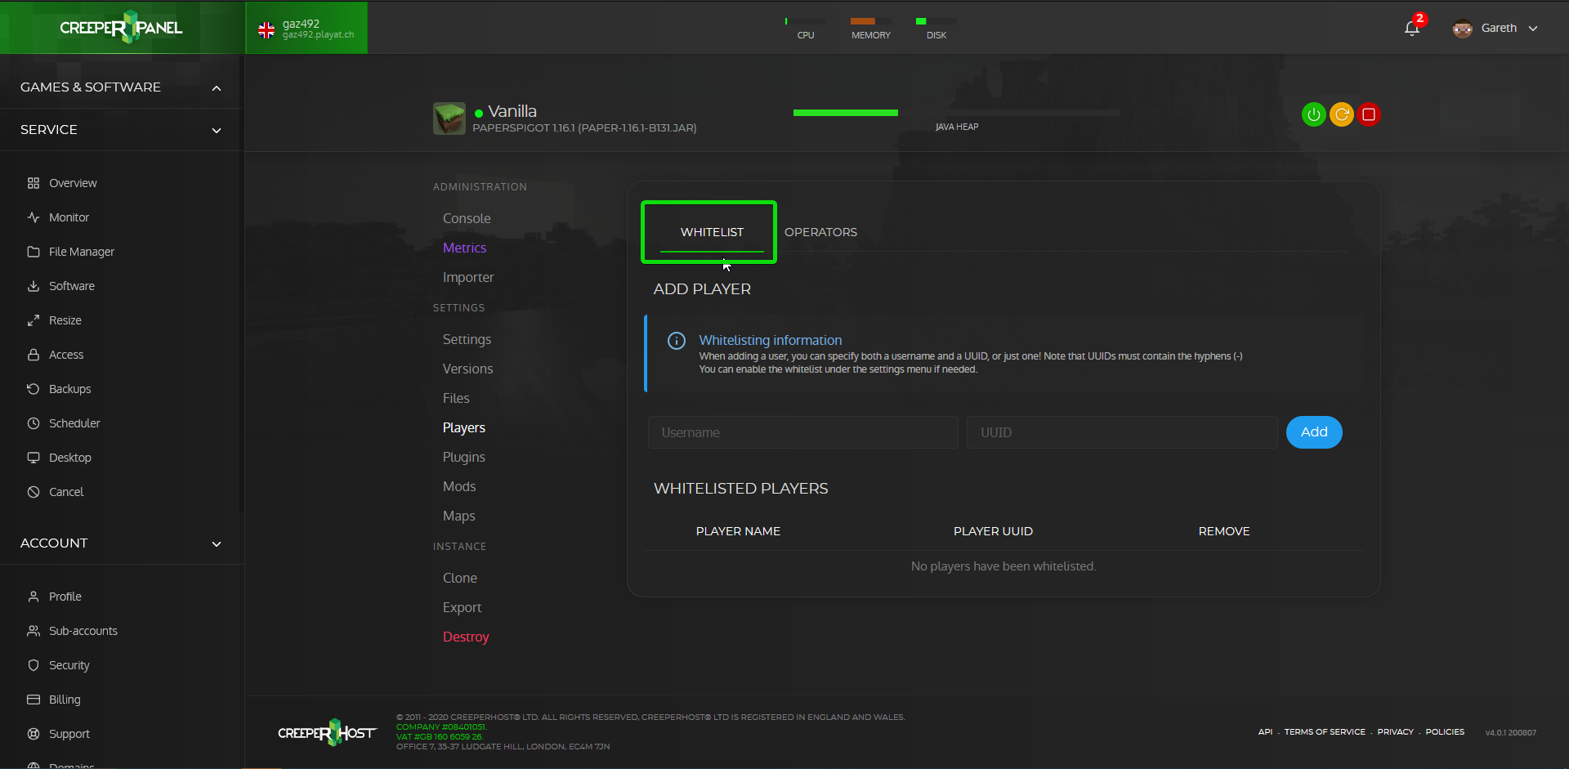Click the Remove column header
Screen dimensions: 1569x769
[1223, 531]
